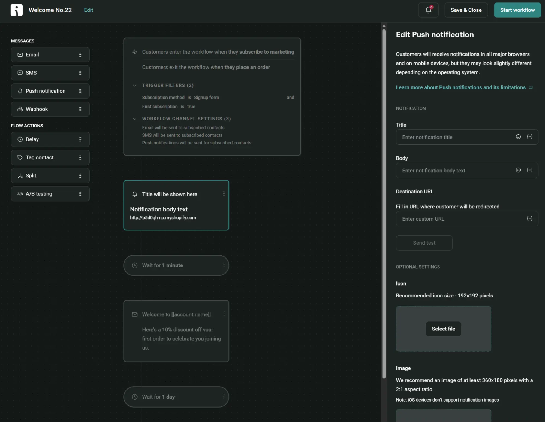Click the drag handle on A/B testing

click(x=80, y=194)
